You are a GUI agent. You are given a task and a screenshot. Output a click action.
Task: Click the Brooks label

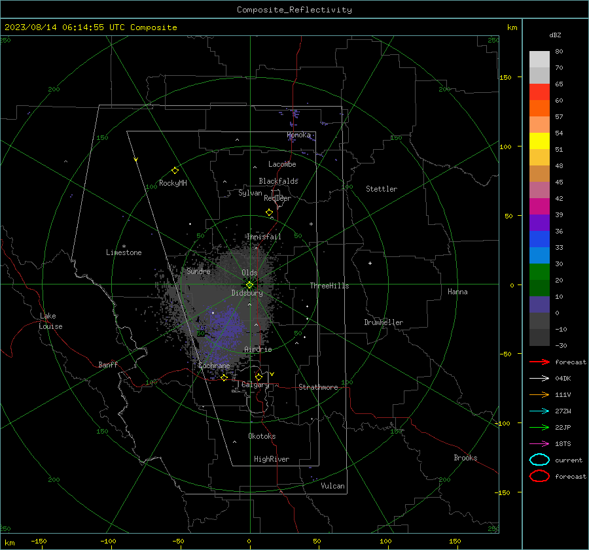pos(465,458)
